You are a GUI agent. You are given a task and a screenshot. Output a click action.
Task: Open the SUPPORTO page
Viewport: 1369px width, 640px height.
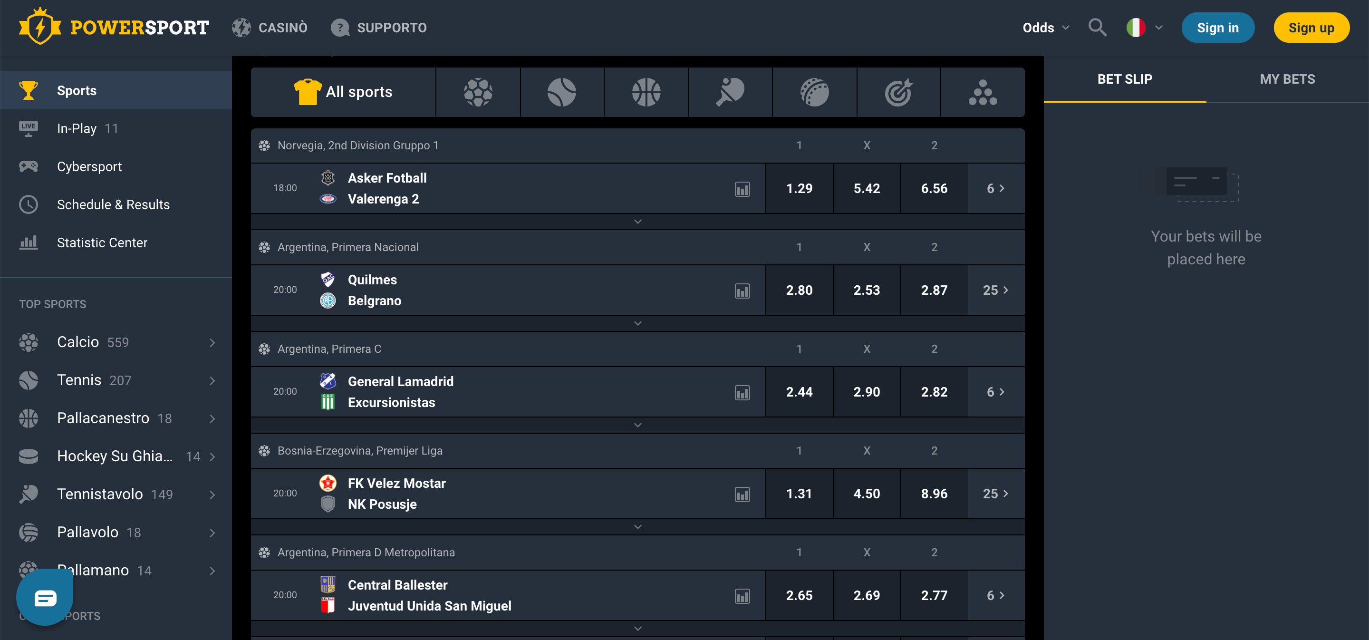(379, 27)
